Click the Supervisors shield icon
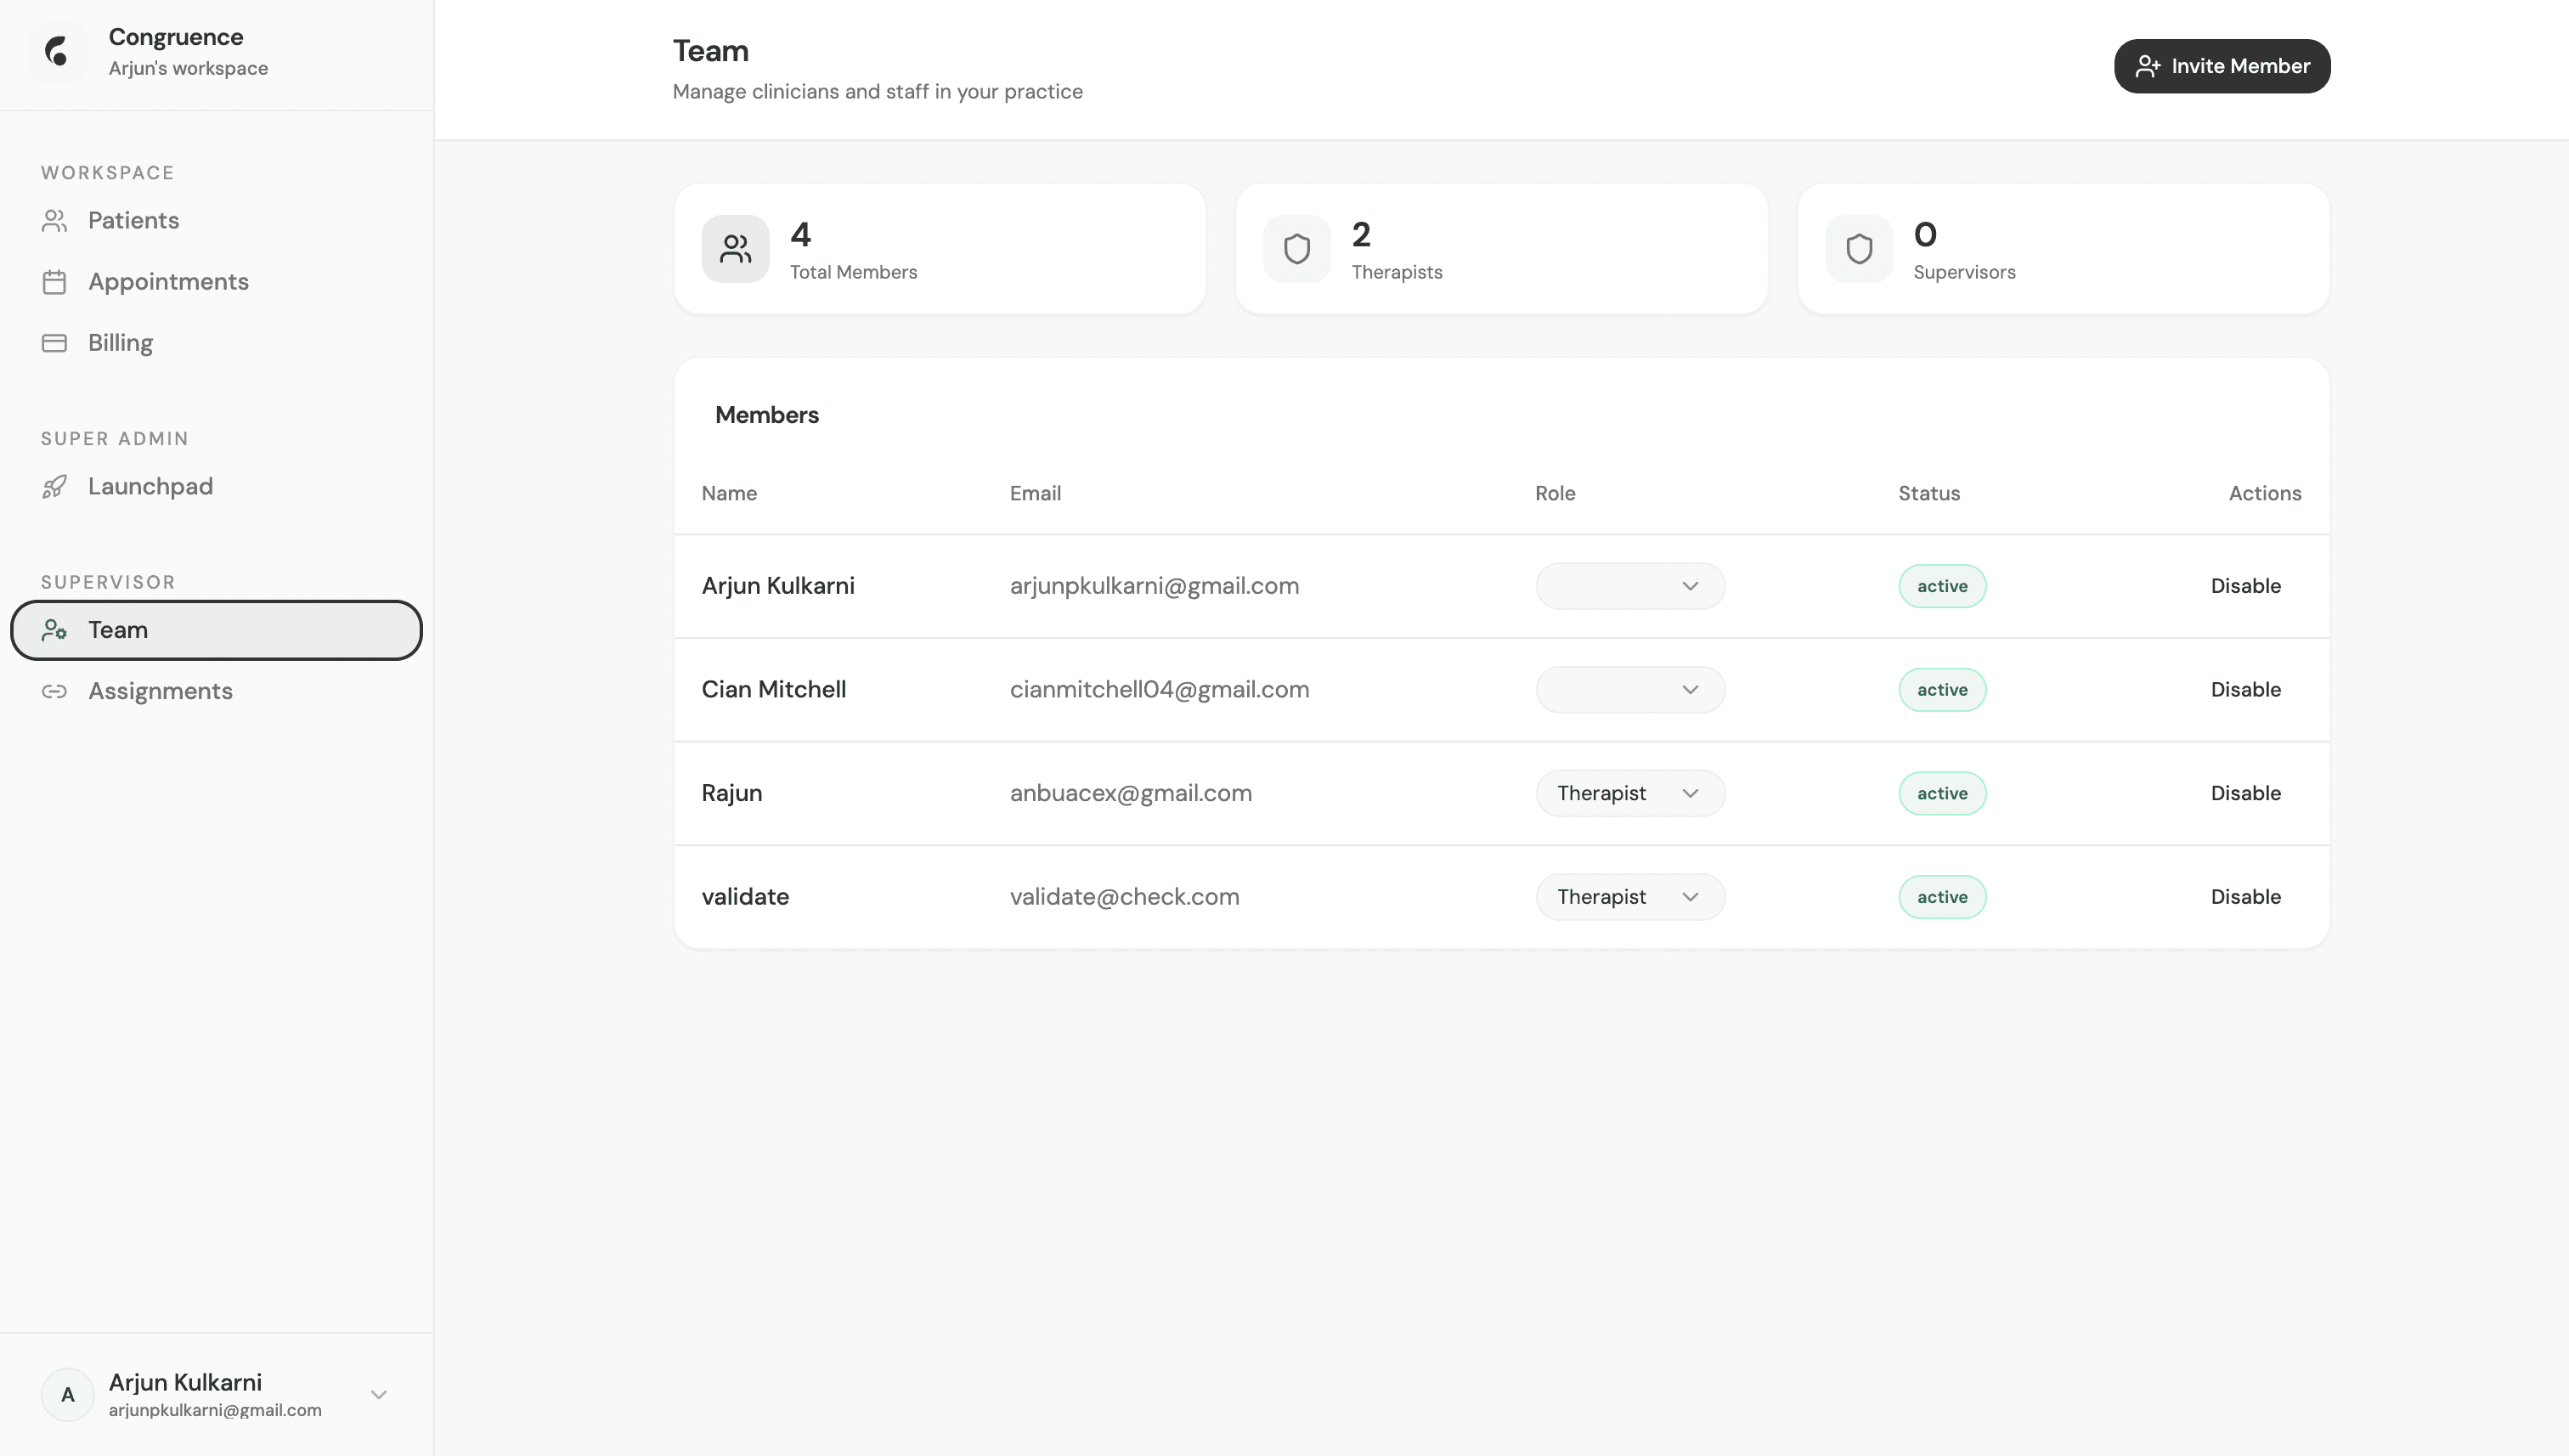Screen dimensions: 2569x1456 coord(1858,249)
